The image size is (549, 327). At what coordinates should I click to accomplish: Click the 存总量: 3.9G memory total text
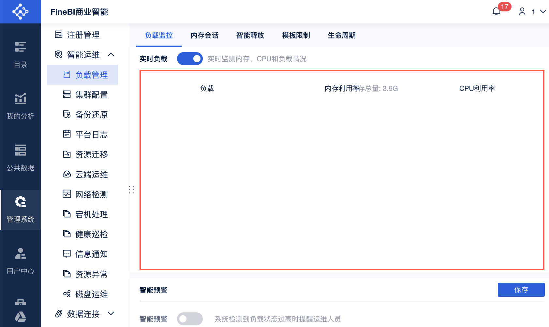(x=379, y=88)
